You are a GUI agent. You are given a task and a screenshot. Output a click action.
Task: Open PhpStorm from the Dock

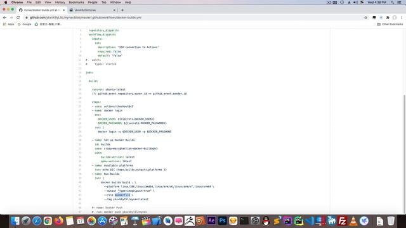[287, 221]
